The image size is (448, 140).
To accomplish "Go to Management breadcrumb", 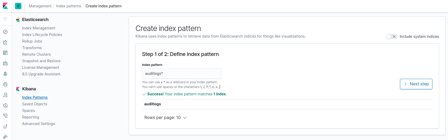I will point(40,6).
